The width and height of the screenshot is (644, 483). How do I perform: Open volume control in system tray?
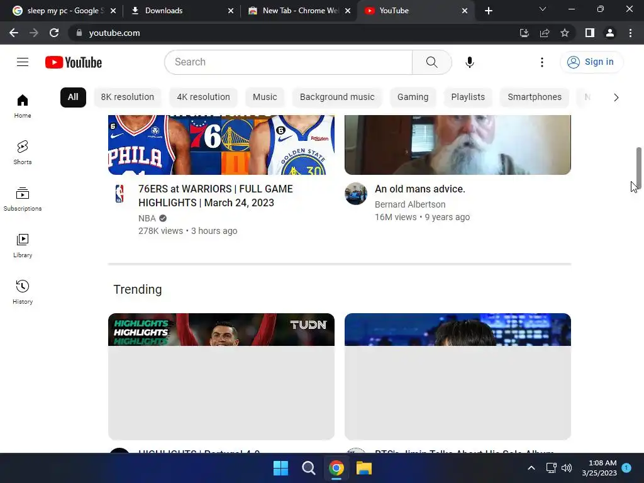(x=567, y=468)
